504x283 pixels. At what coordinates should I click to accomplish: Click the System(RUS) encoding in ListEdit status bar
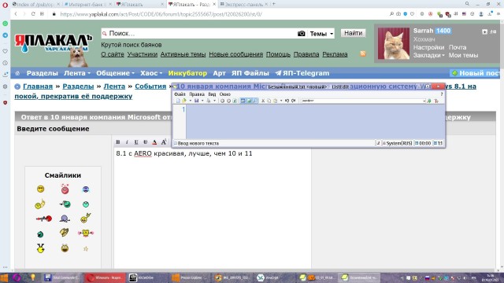397,143
